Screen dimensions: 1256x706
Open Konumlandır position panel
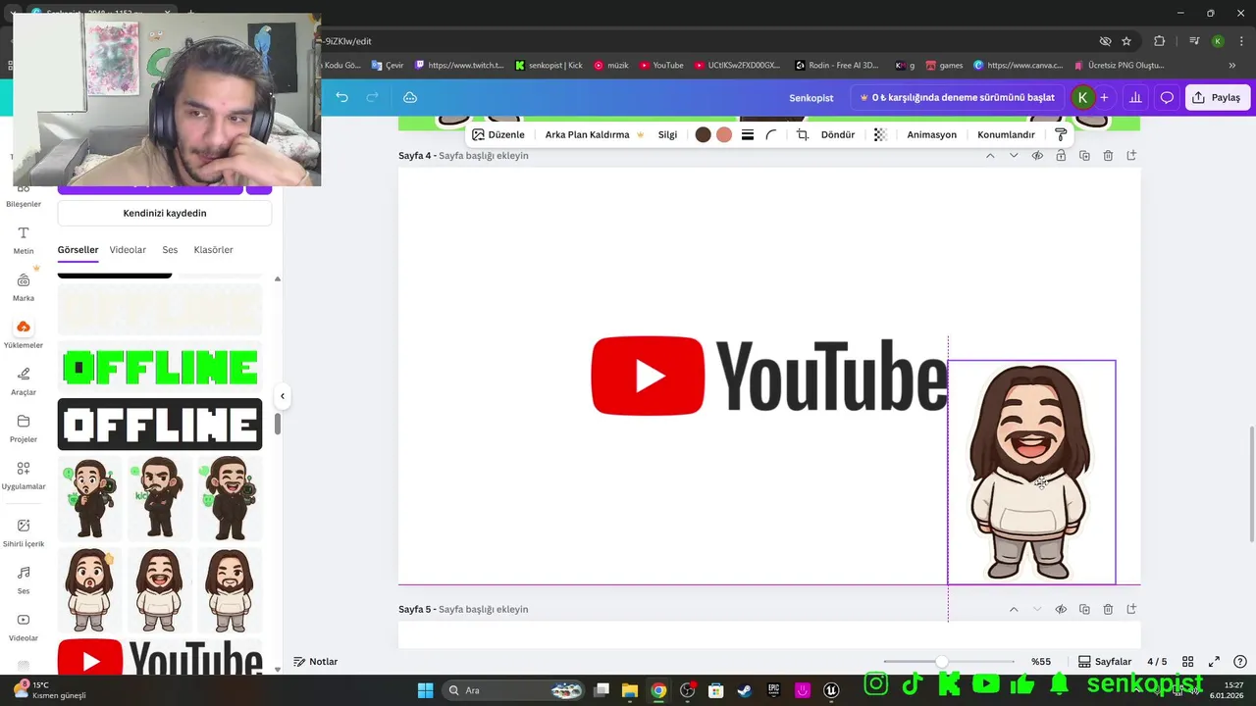(x=1006, y=134)
